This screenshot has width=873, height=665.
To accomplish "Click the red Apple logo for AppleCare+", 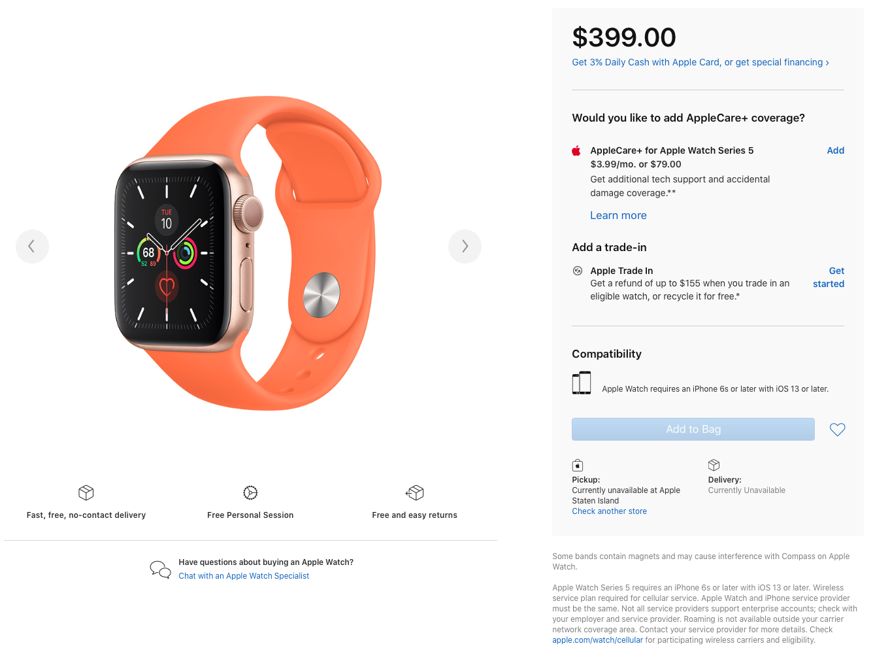I will tap(576, 151).
